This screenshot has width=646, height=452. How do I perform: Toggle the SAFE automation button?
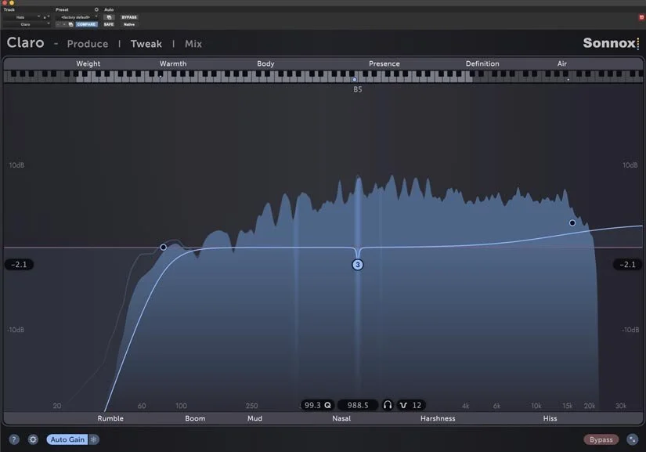click(109, 24)
